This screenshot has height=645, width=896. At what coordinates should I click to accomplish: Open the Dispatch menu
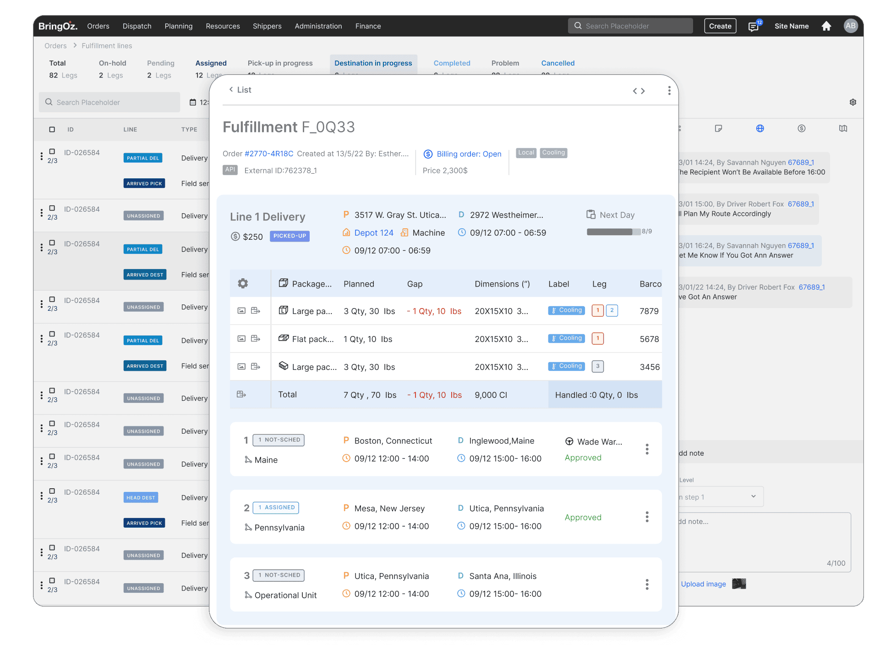click(137, 26)
